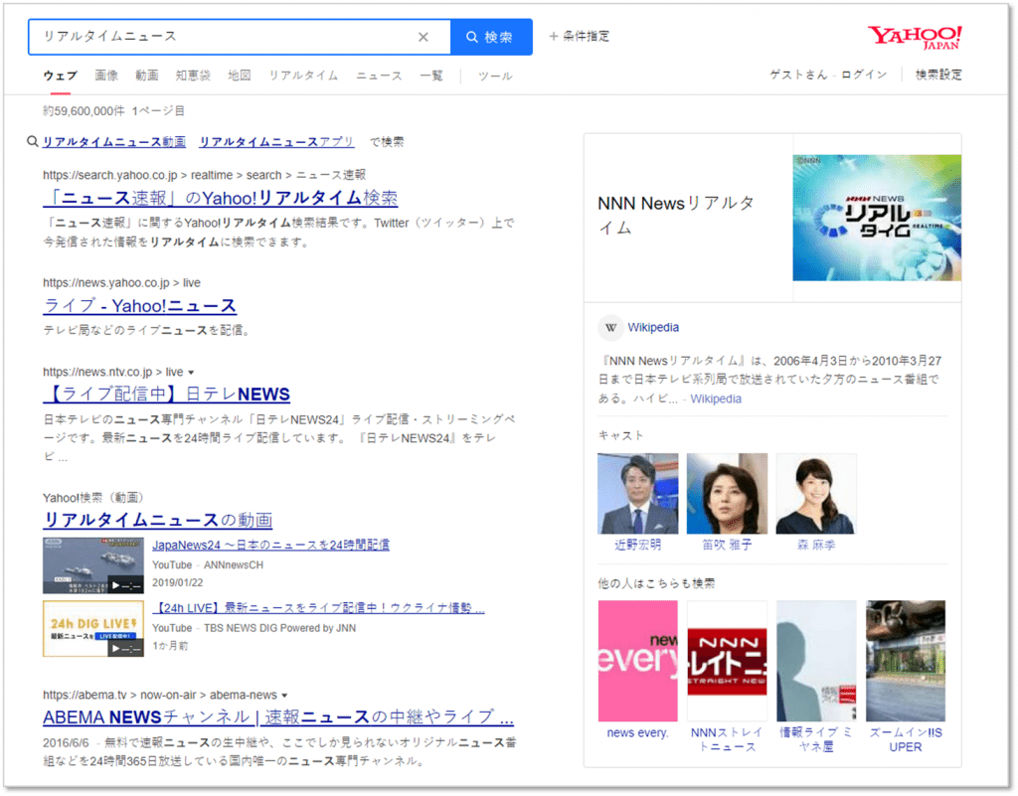Open リアルタイムニュースの動画 heading link

pyautogui.click(x=158, y=520)
